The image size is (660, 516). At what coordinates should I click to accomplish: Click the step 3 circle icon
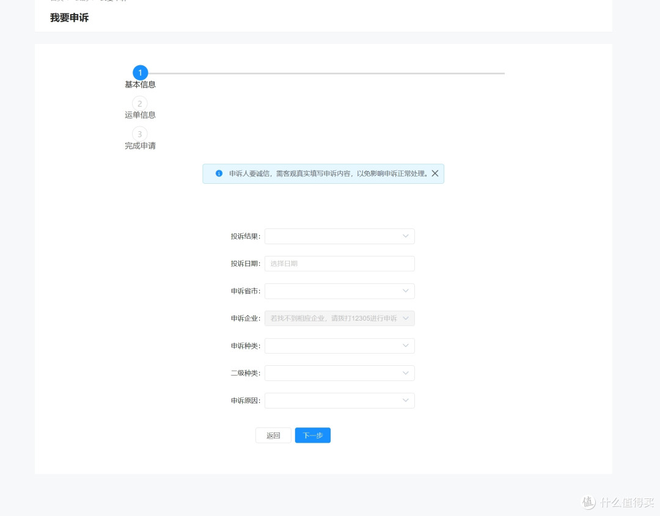point(140,134)
